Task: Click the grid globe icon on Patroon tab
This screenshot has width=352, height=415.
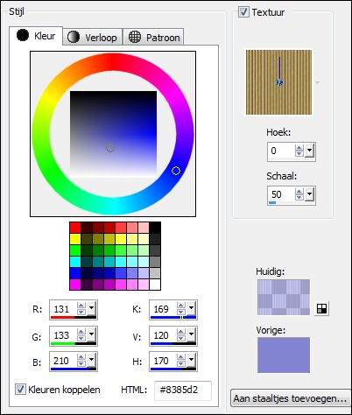Action: click(135, 37)
